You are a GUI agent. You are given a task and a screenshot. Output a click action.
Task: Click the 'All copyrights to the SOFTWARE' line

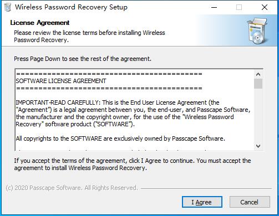pos(120,138)
